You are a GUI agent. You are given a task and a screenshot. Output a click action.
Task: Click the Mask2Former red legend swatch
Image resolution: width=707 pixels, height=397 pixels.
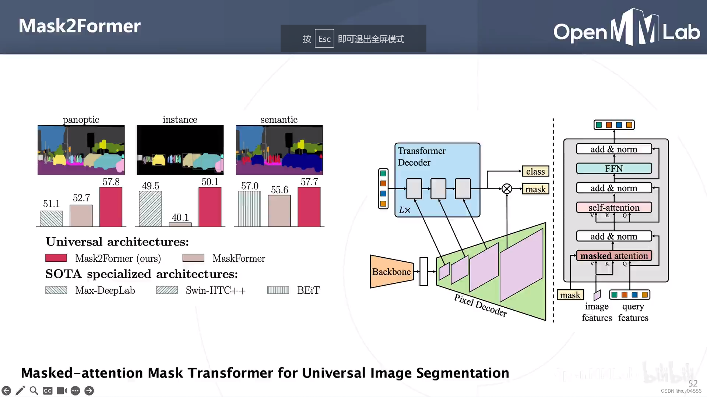[x=56, y=258]
